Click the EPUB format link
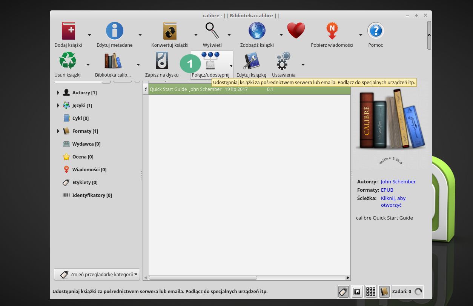Viewport: 473px width, 306px height. click(387, 190)
